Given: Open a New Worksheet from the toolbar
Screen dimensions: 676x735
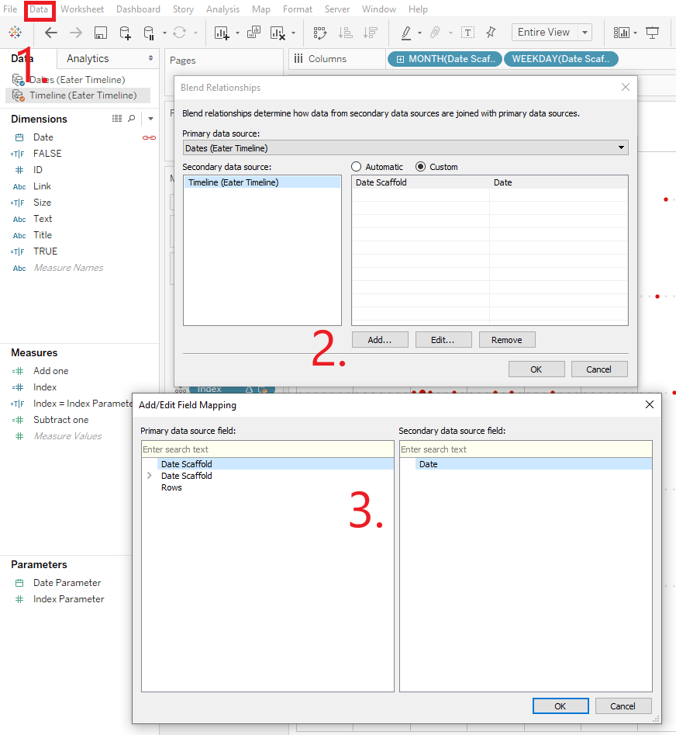Looking at the screenshot, I should tap(221, 32).
